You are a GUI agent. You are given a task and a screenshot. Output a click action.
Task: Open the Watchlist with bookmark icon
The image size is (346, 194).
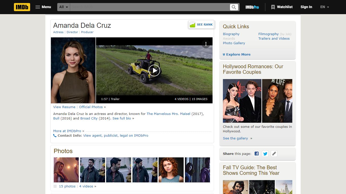click(x=282, y=7)
